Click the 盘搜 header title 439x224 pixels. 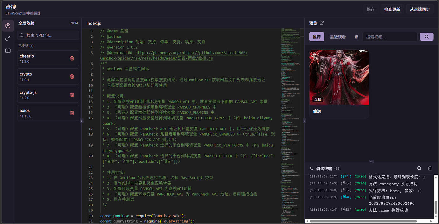(x=11, y=7)
